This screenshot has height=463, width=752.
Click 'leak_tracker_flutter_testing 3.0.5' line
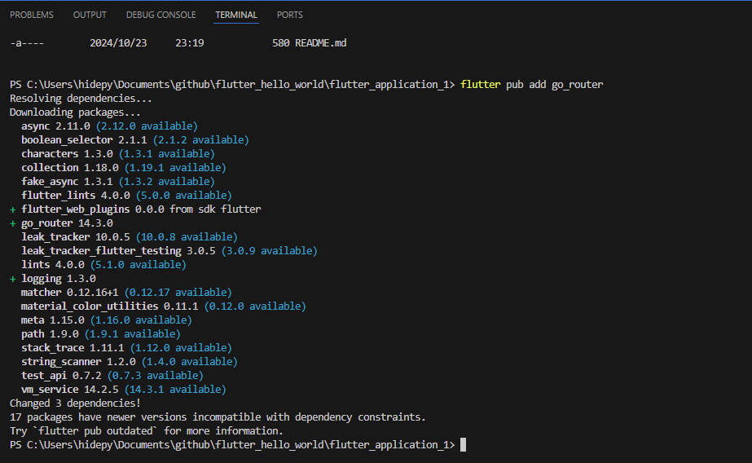tap(169, 251)
